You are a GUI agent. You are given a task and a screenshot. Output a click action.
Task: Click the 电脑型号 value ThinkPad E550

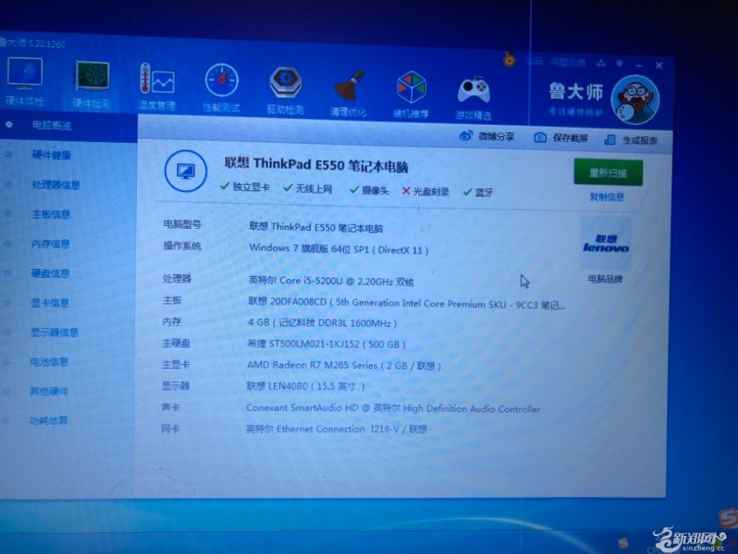316,227
